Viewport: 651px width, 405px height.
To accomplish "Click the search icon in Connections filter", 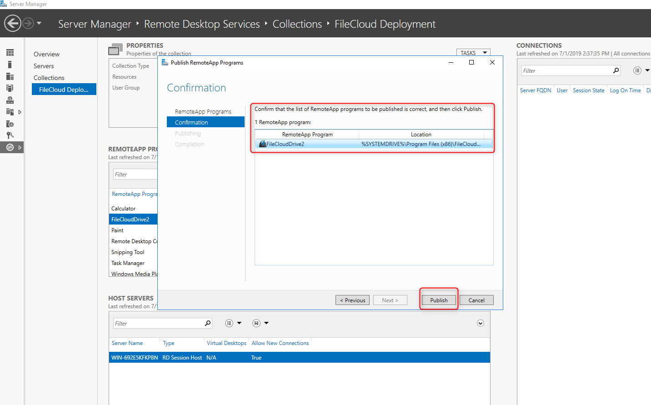I will [616, 70].
